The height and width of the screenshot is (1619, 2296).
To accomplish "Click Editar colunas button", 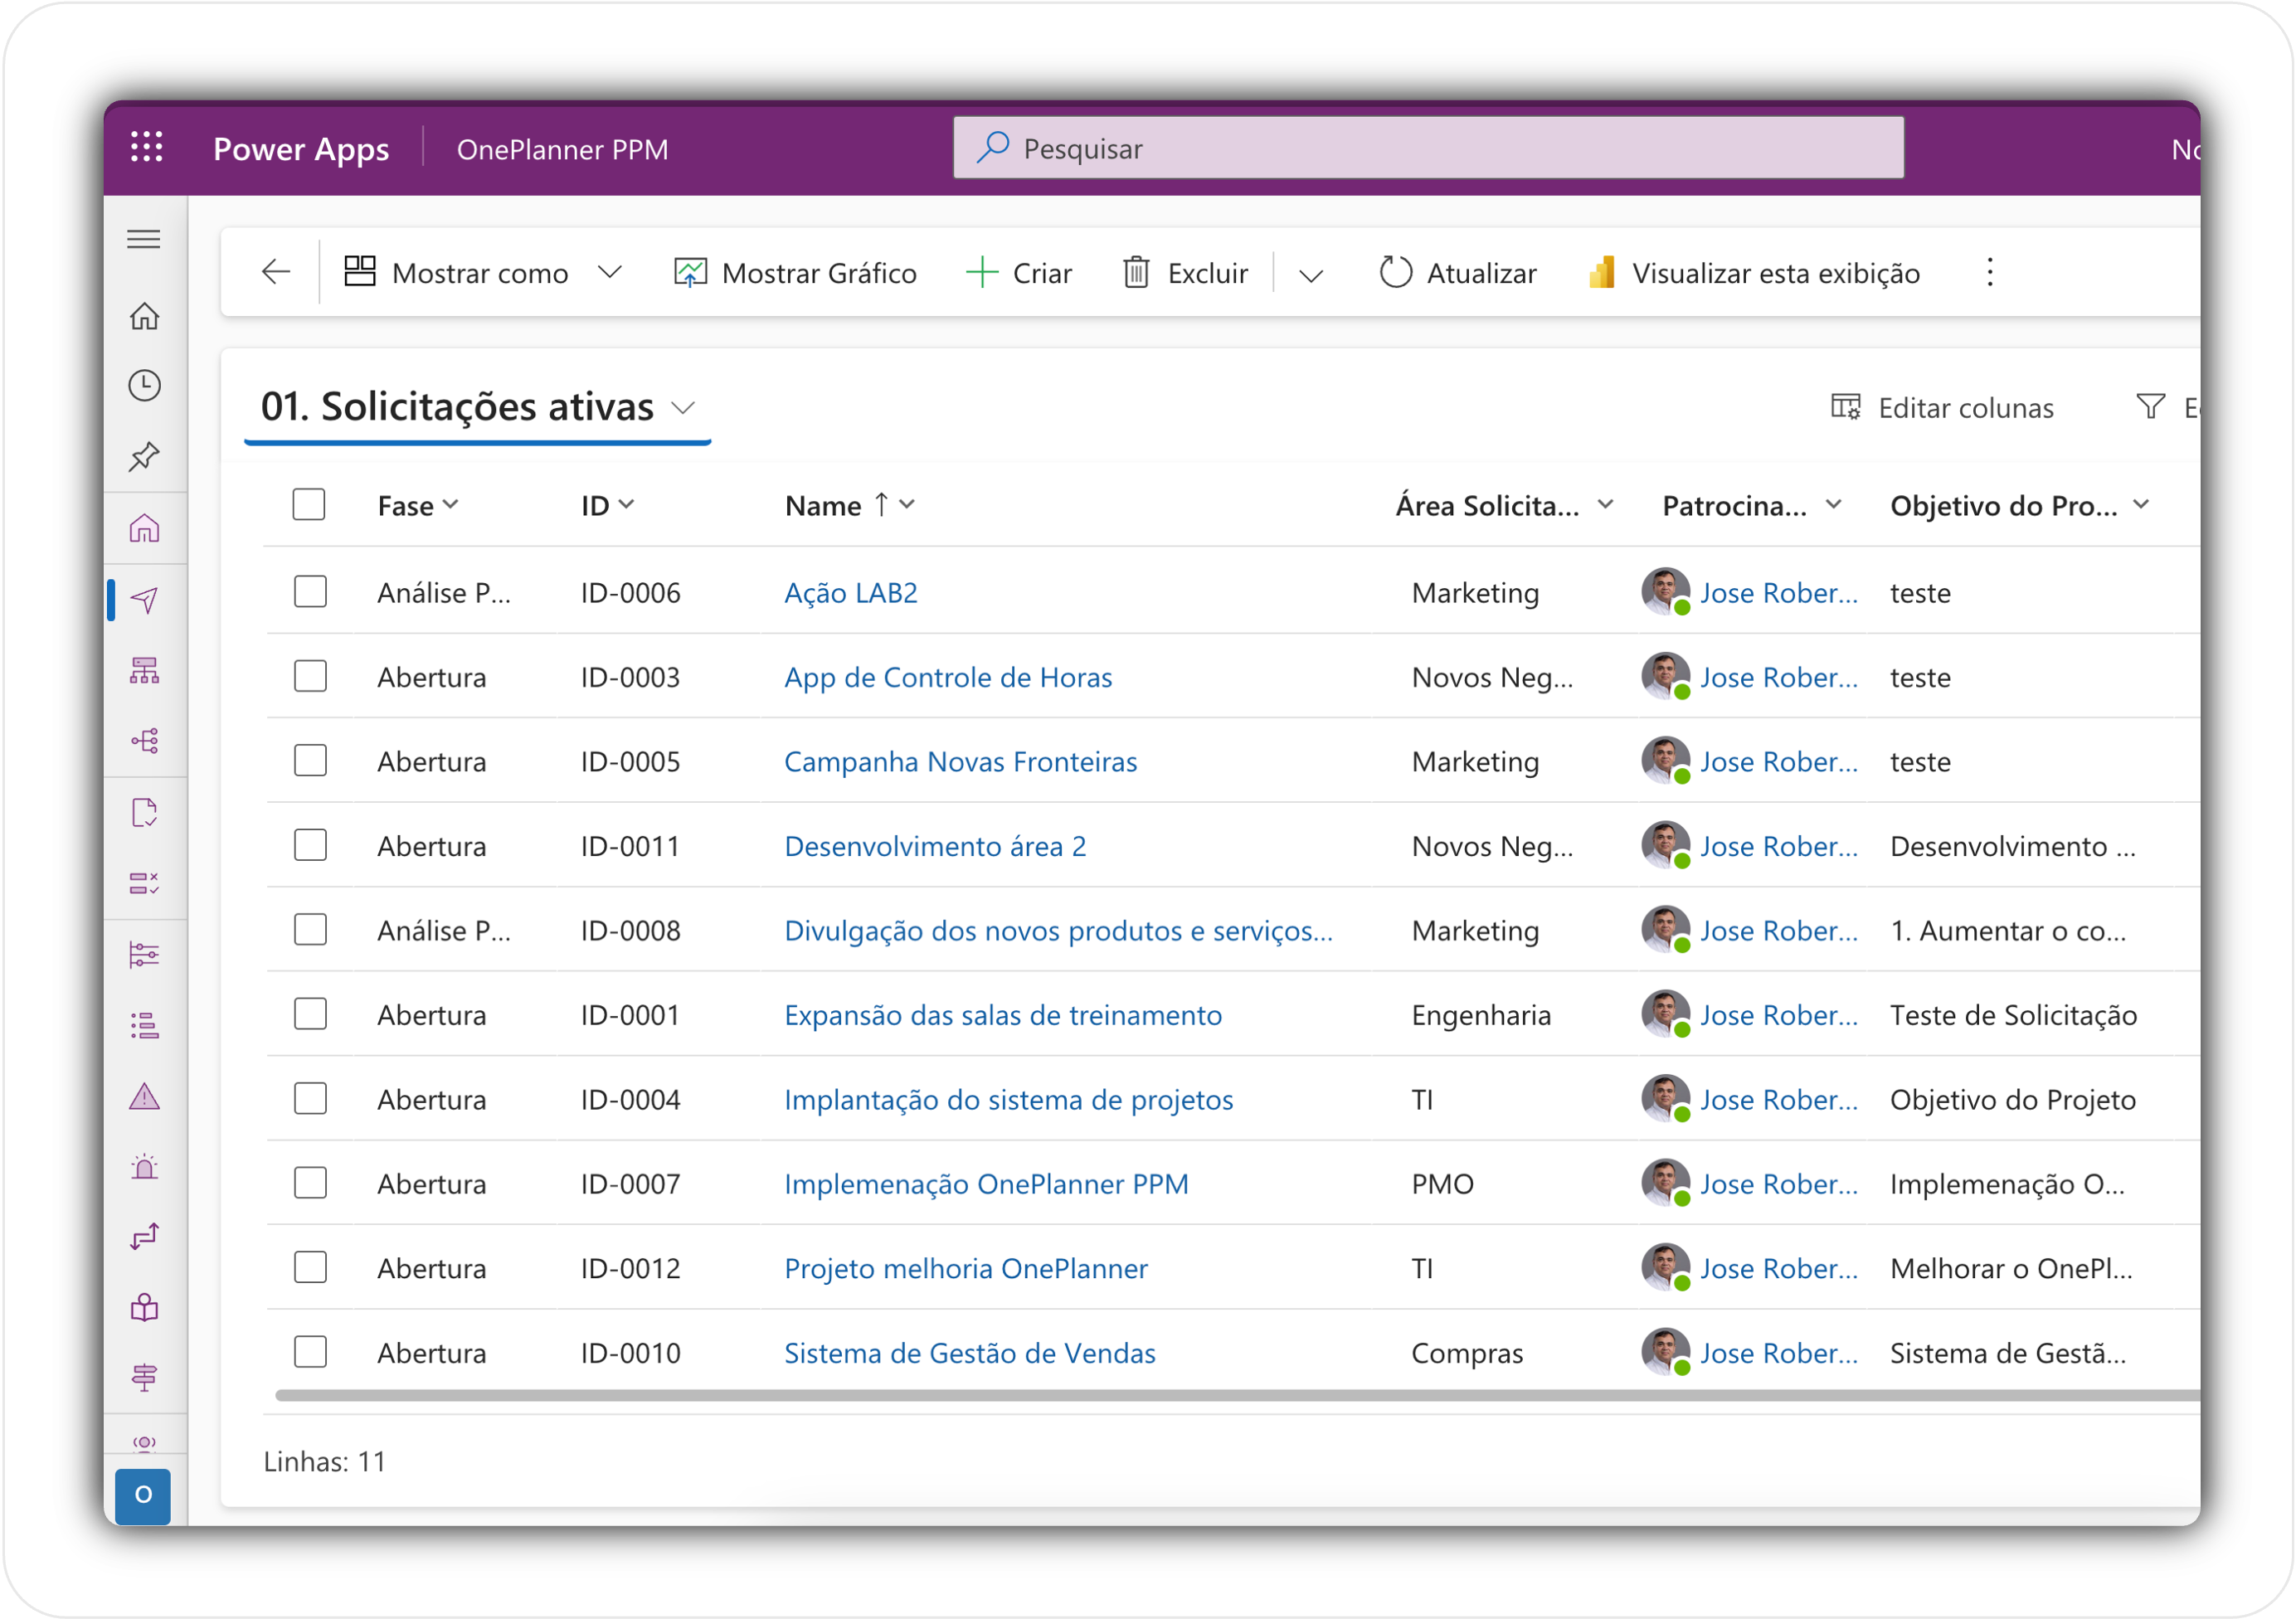I will coord(1942,408).
